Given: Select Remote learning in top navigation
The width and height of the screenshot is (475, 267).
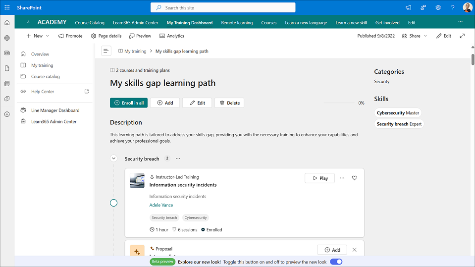Looking at the screenshot, I should pos(237,23).
